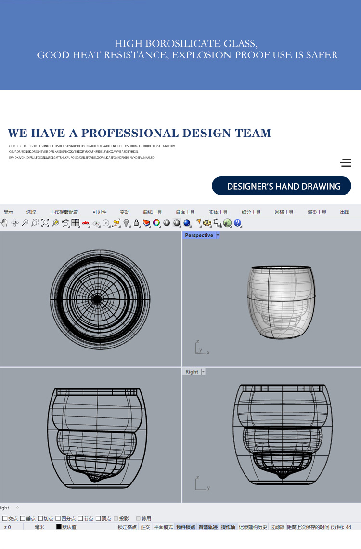This screenshot has width=361, height=549.
Task: Switch to the 实体工具 tab
Action: click(x=218, y=212)
